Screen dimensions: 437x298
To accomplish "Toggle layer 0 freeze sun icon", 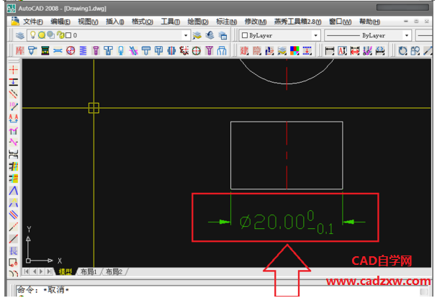I will coord(42,35).
